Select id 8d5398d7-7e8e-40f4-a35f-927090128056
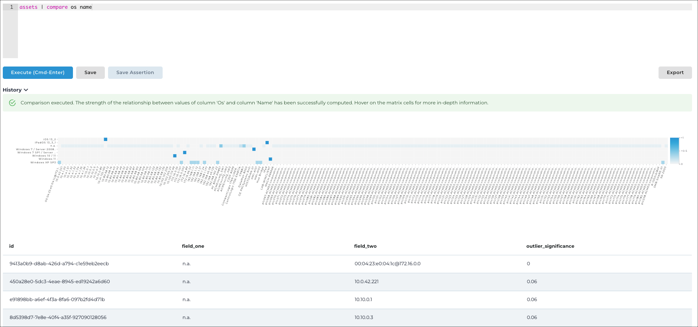This screenshot has width=698, height=327. click(x=58, y=317)
